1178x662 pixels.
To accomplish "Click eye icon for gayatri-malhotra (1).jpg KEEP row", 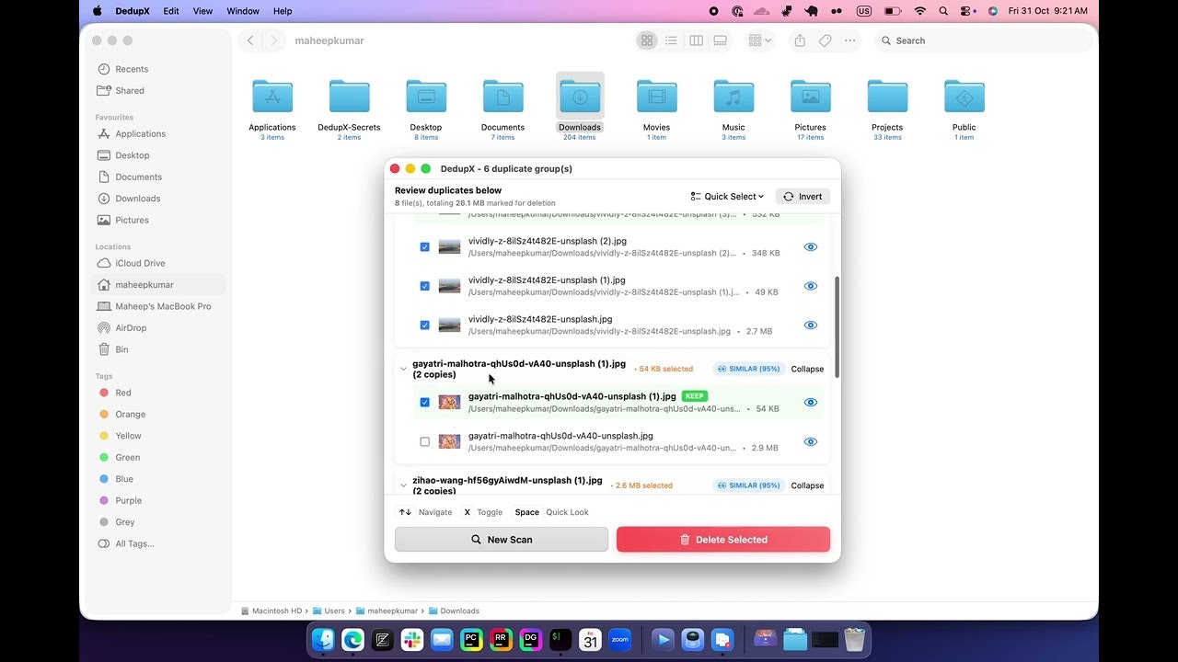I will pyautogui.click(x=811, y=403).
